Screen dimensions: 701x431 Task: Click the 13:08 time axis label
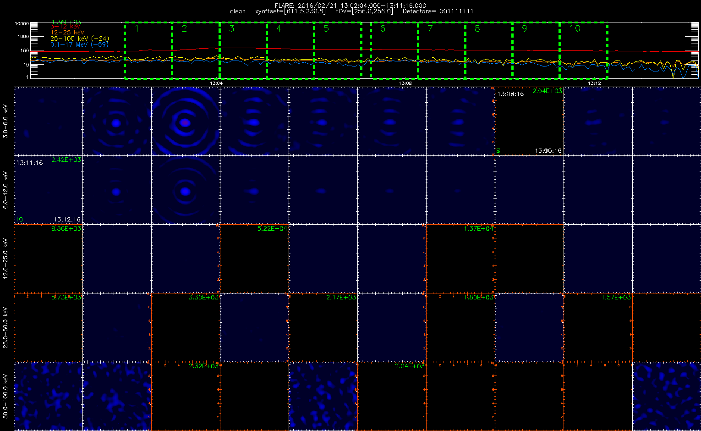[x=405, y=83]
